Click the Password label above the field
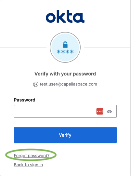This screenshot has width=131, height=176. [25, 100]
